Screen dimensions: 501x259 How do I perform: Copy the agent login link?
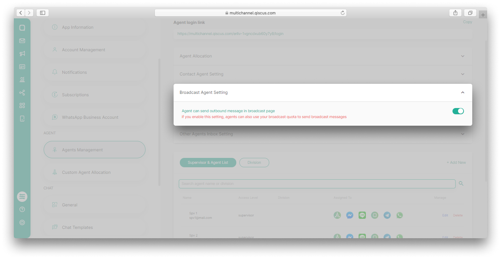click(467, 21)
